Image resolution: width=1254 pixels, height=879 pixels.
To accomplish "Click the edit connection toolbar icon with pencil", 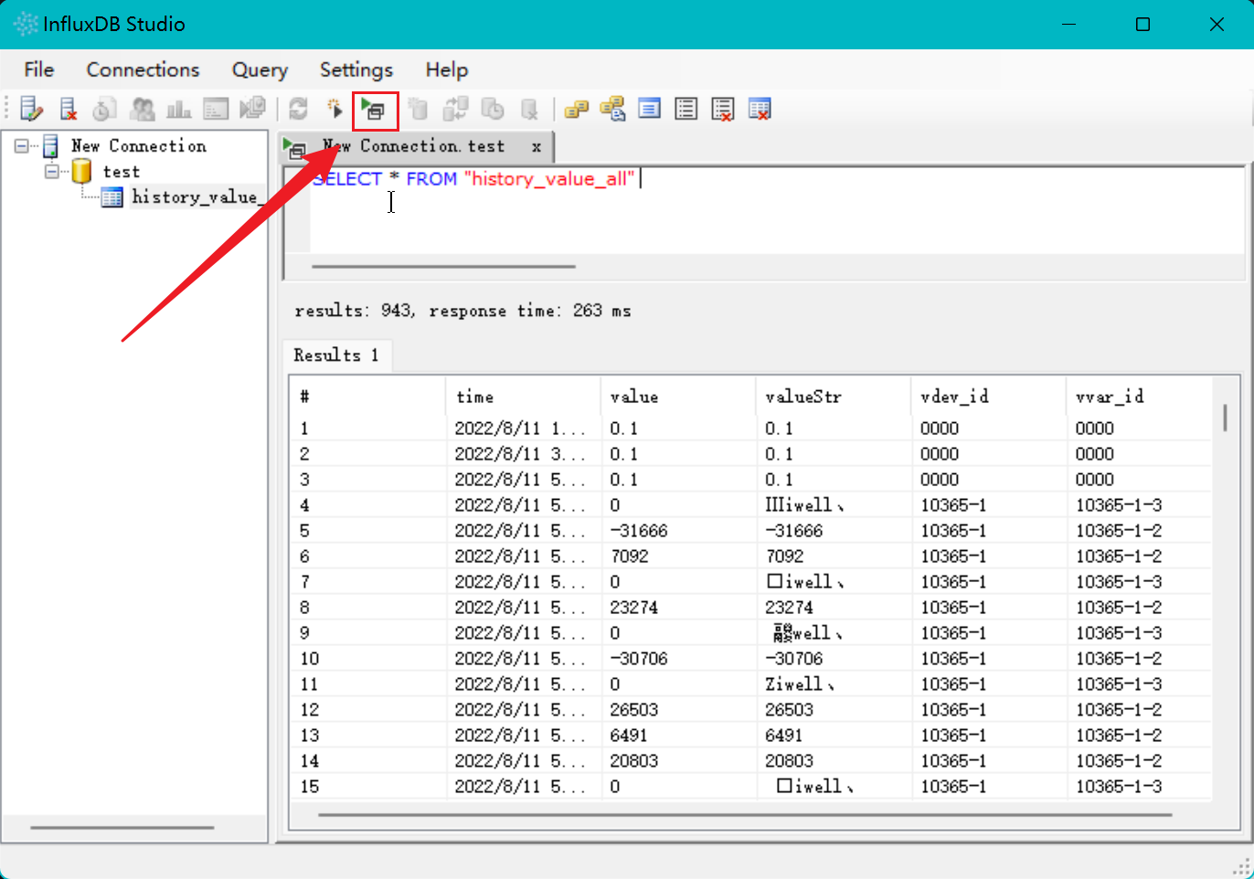I will 31,109.
